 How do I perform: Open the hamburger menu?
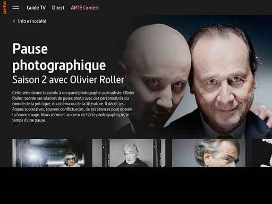tap(16, 8)
